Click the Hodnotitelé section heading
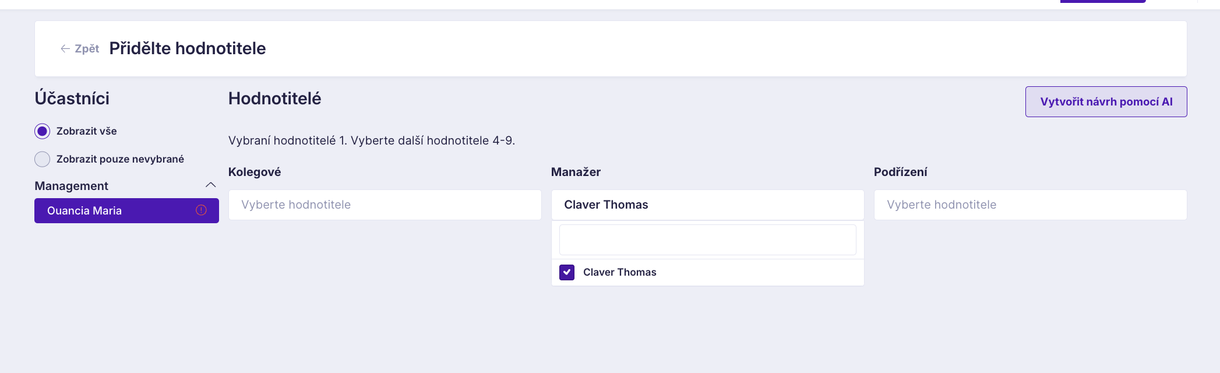The width and height of the screenshot is (1220, 373). (x=274, y=98)
